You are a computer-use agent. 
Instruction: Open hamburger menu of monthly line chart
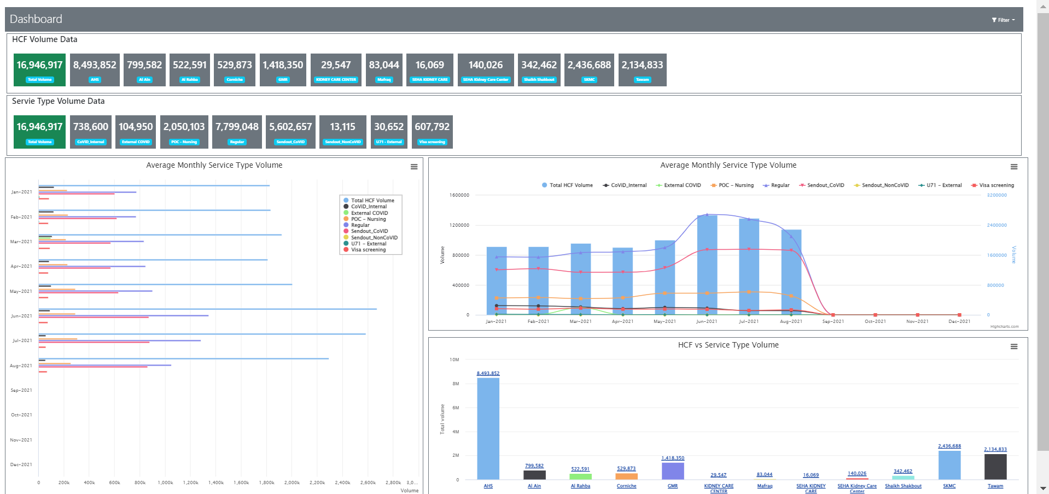coord(1014,167)
